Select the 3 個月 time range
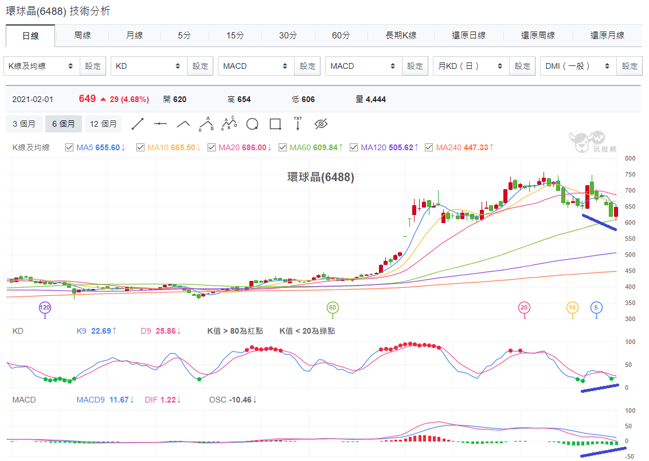Image resolution: width=649 pixels, height=461 pixels. click(x=24, y=124)
